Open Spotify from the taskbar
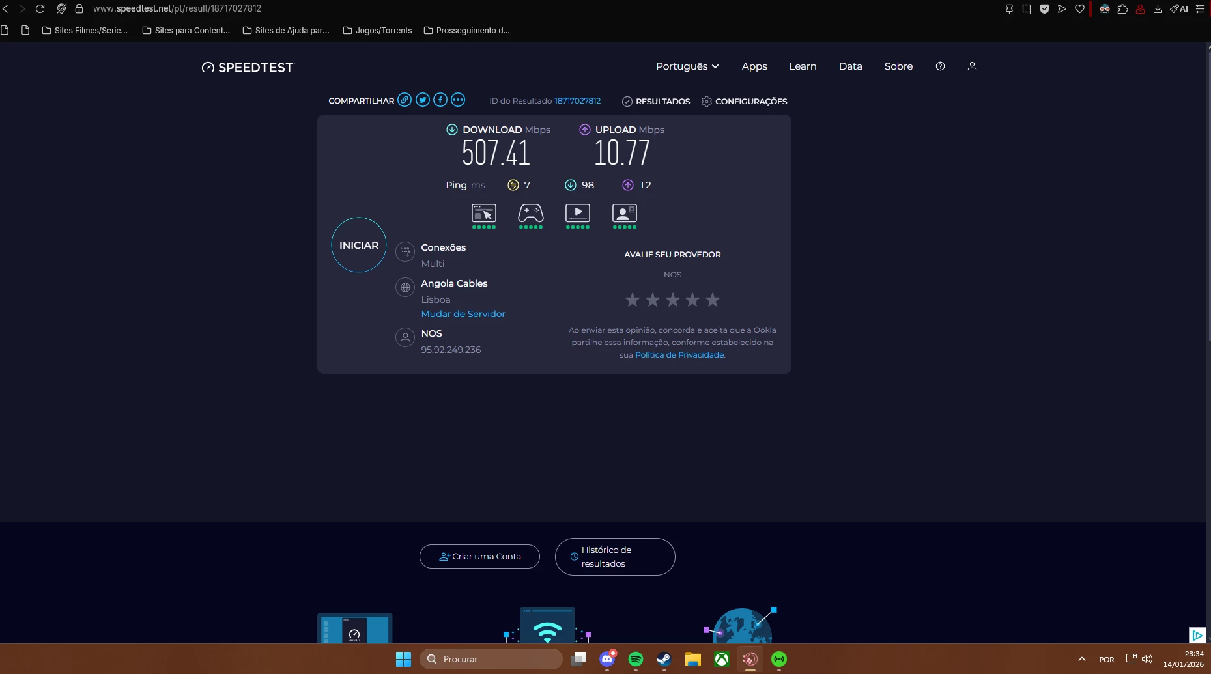1211x674 pixels. point(636,659)
